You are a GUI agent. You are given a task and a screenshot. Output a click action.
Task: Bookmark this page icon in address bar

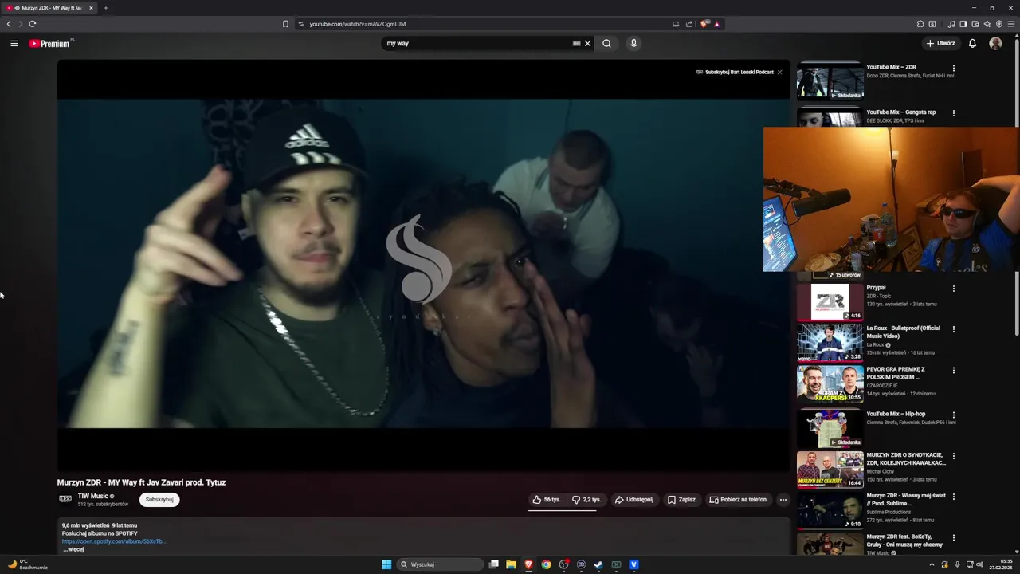coord(285,24)
